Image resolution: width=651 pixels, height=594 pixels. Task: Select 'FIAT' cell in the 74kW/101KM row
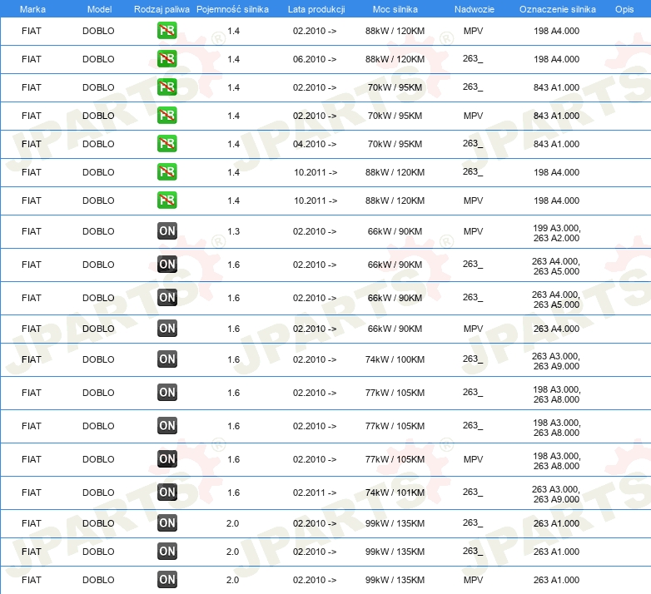[32, 493]
